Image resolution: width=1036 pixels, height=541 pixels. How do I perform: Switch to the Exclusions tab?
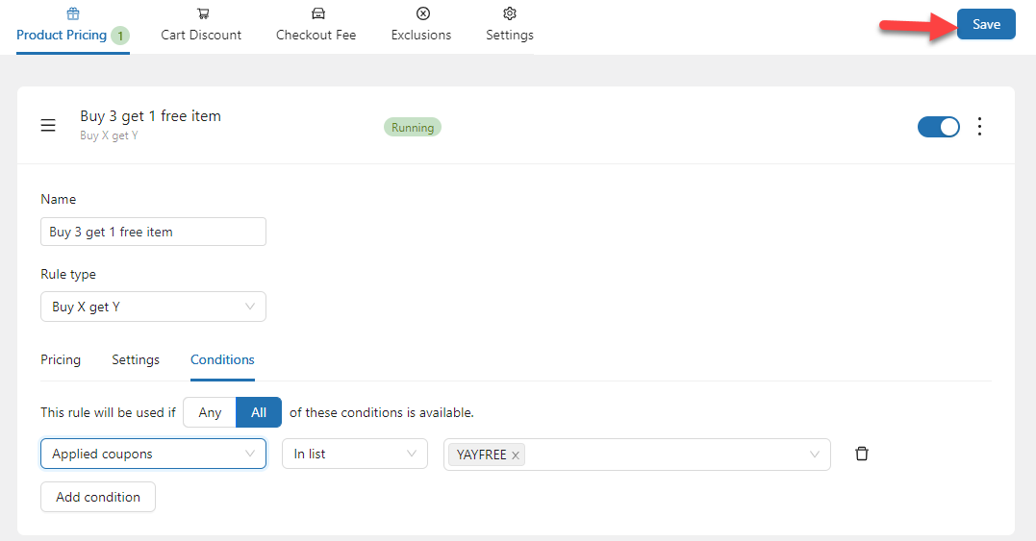coord(421,28)
